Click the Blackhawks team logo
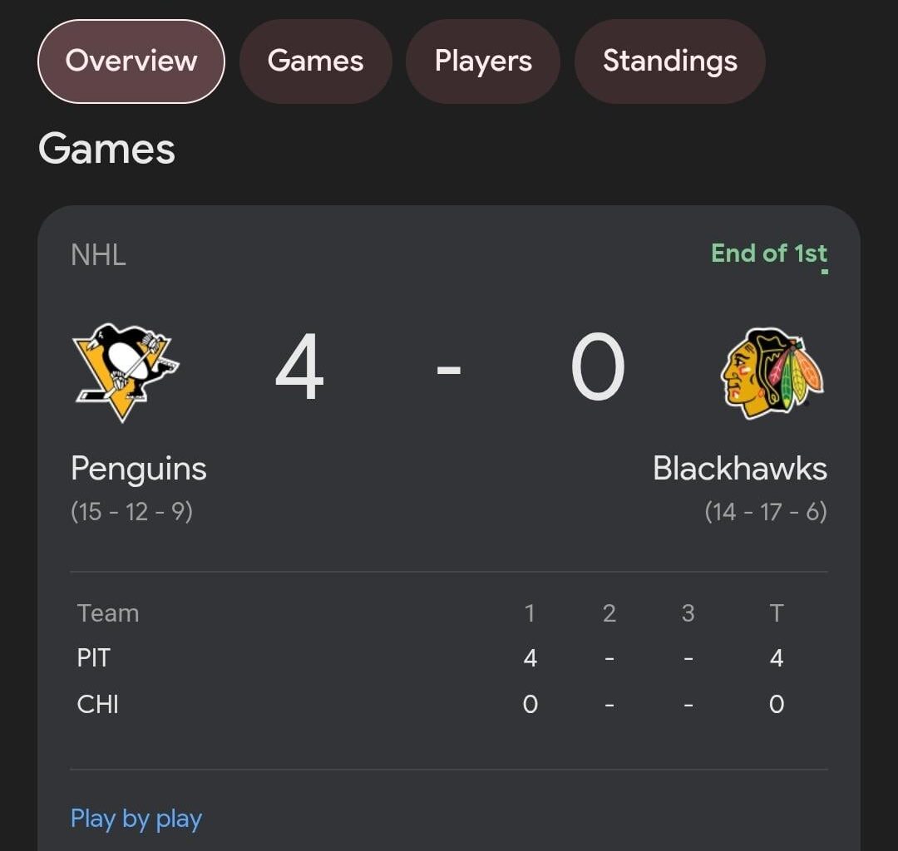The height and width of the screenshot is (851, 898). 774,371
